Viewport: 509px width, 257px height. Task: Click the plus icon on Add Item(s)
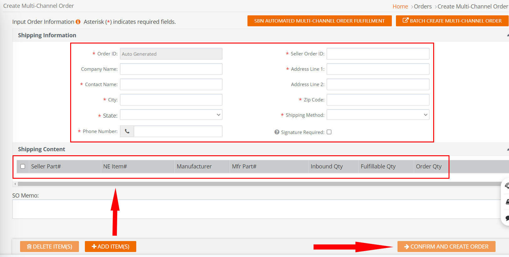coord(94,247)
